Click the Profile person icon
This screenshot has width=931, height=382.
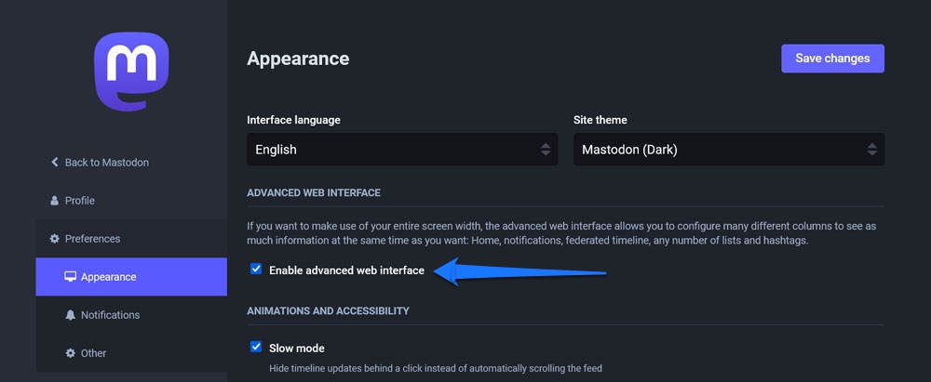pyautogui.click(x=55, y=201)
